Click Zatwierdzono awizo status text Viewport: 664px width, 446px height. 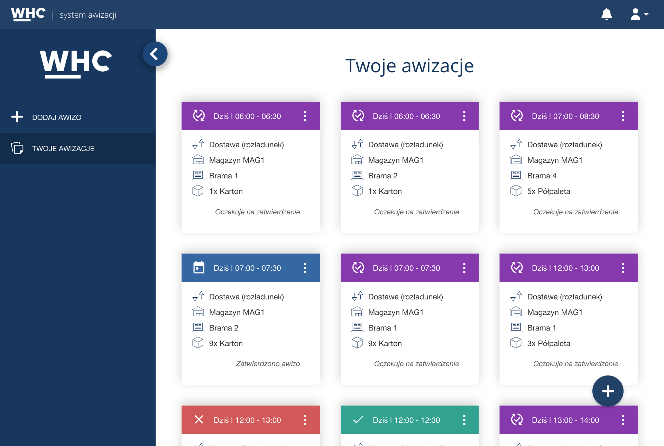pos(268,364)
